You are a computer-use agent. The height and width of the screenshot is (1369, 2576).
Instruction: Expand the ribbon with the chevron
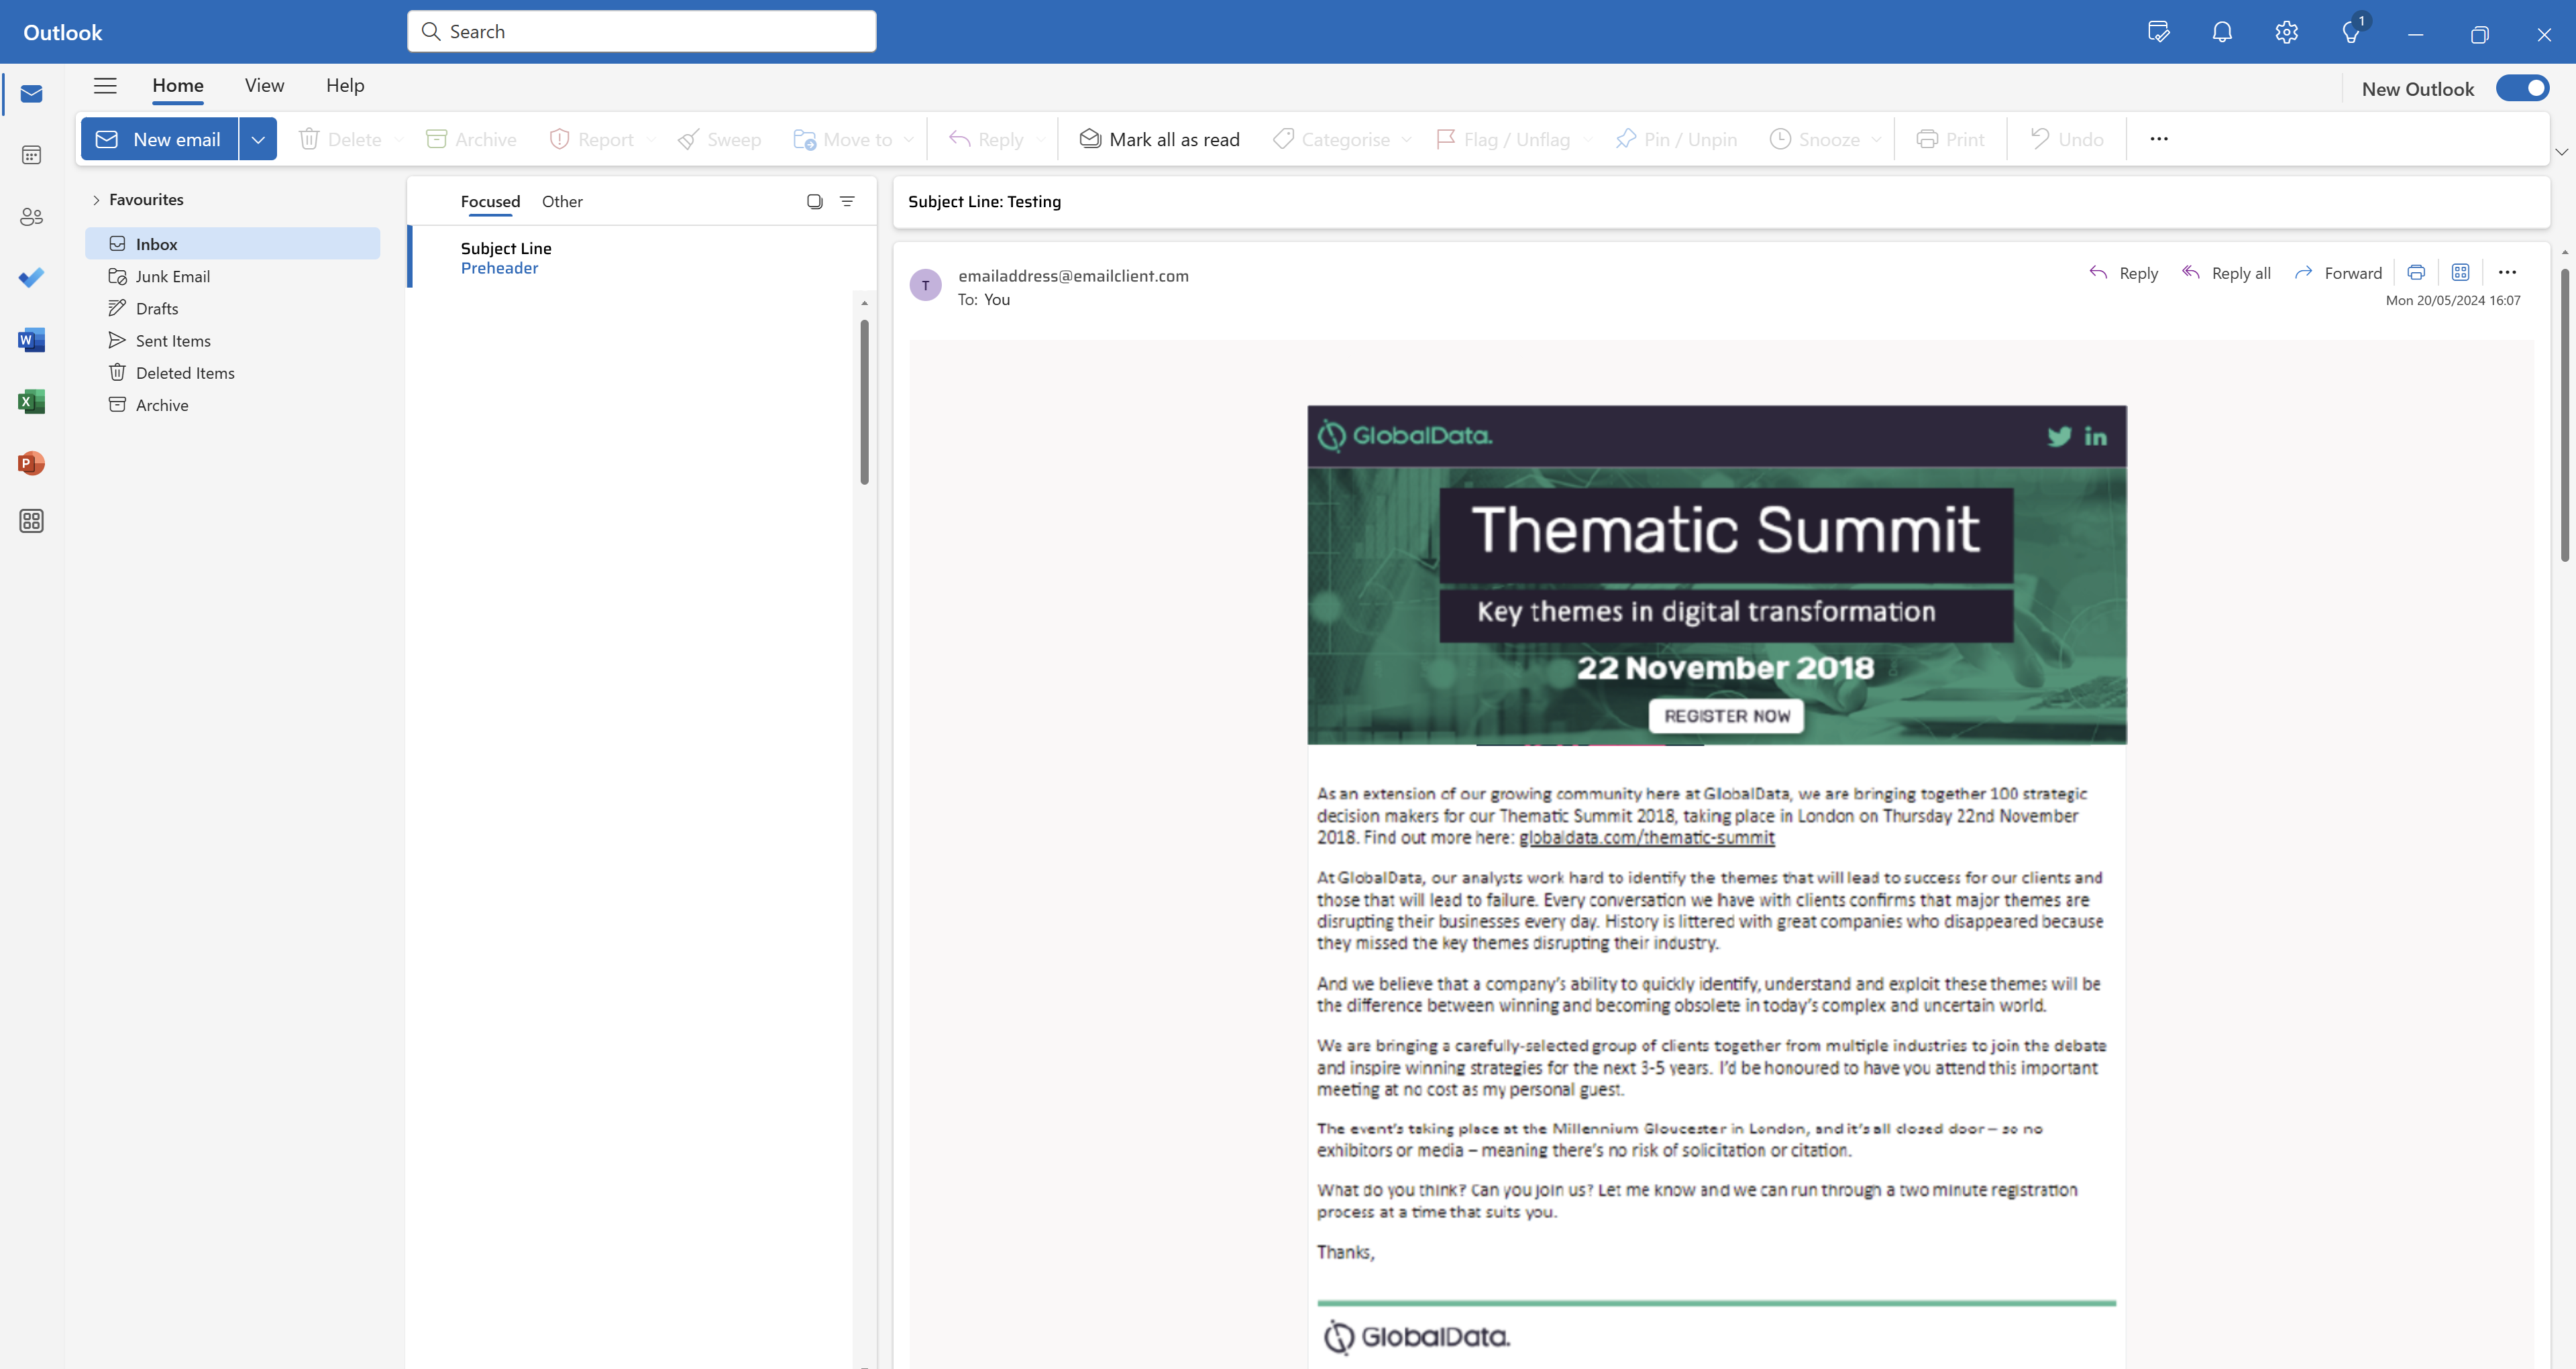pyautogui.click(x=2561, y=152)
